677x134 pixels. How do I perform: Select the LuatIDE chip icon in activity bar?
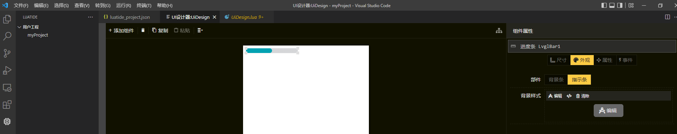click(7, 122)
